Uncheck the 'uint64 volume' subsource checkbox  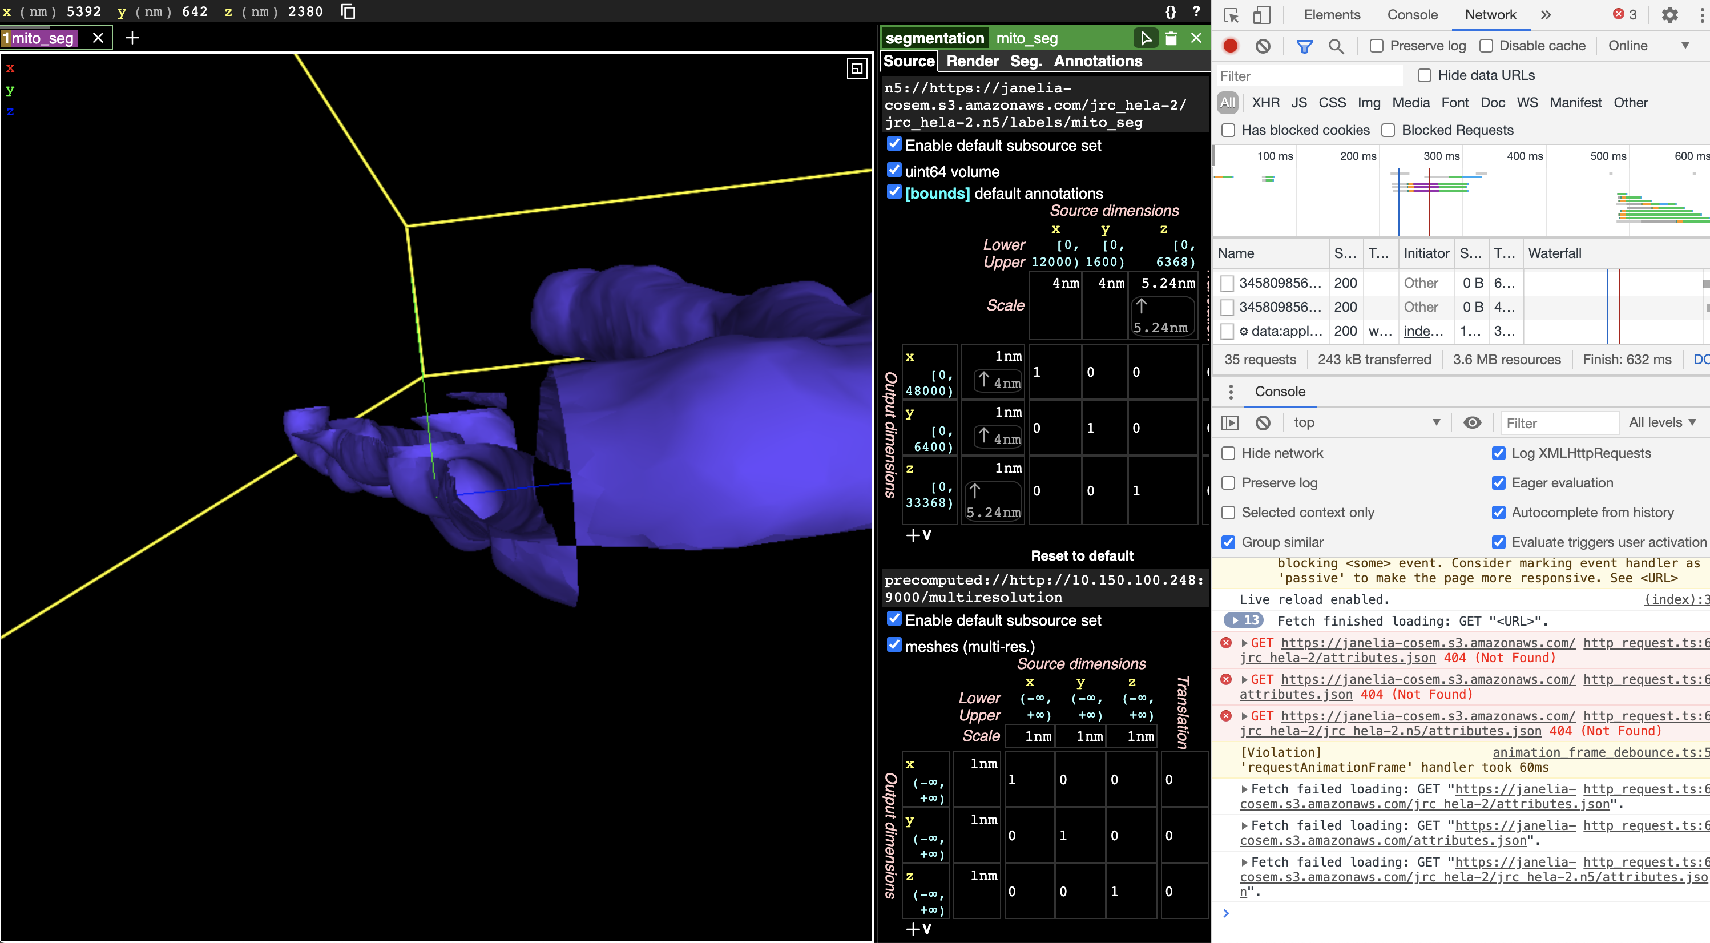pos(894,170)
